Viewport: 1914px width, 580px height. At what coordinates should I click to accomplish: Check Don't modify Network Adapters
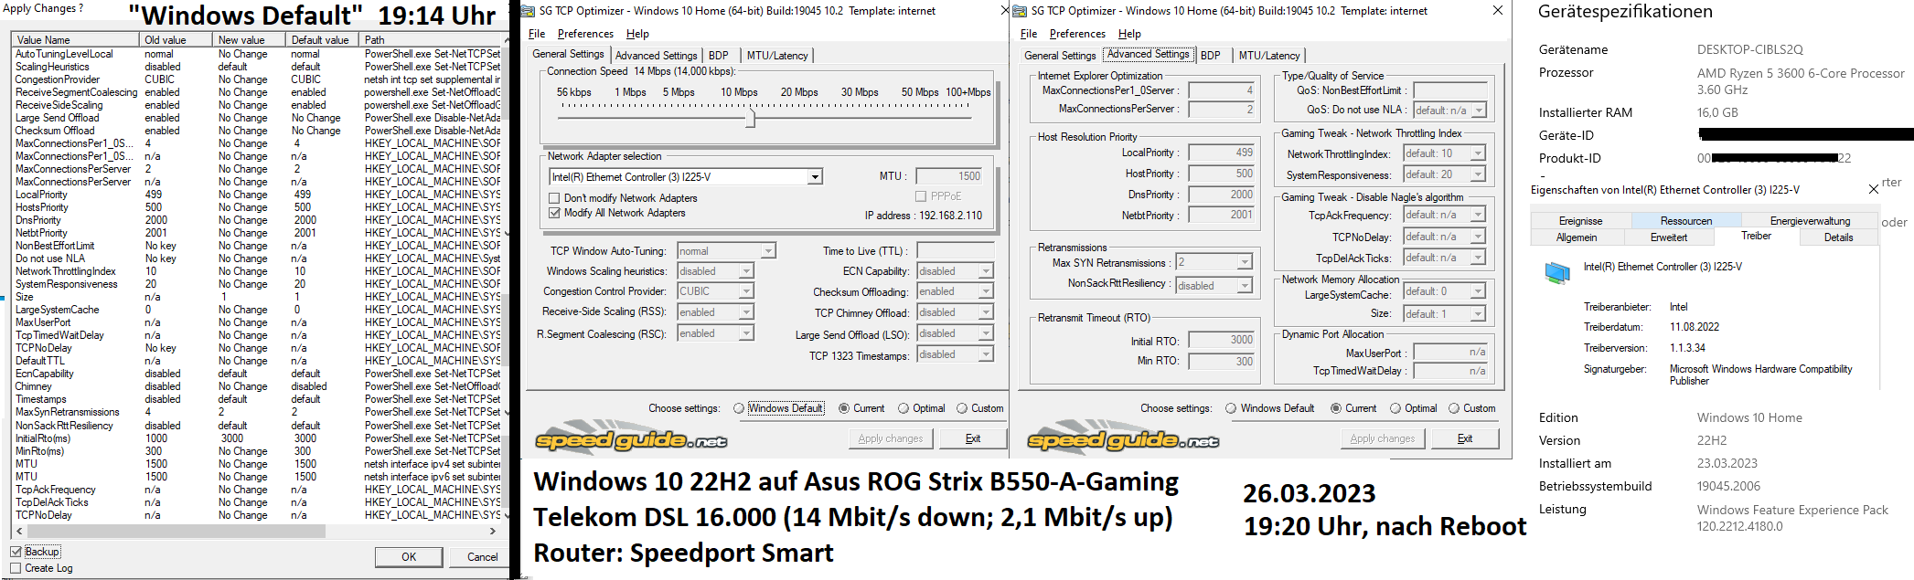pyautogui.click(x=554, y=198)
